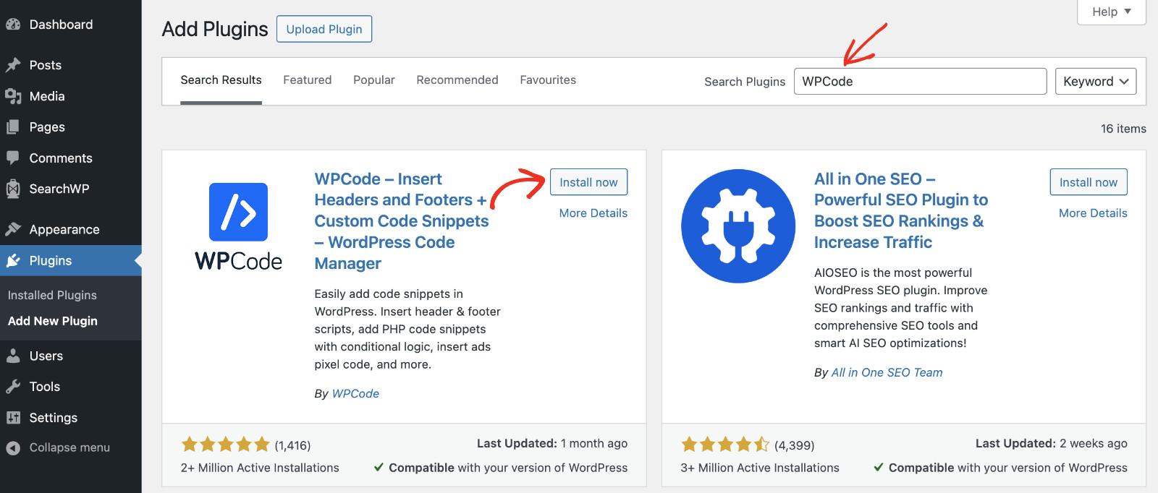Image resolution: width=1158 pixels, height=493 pixels.
Task: Click the Plugins plug icon
Action: [13, 260]
